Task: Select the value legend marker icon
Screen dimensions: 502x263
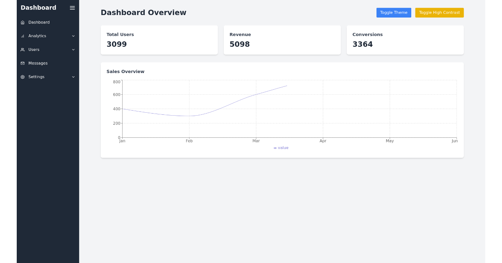Action: pos(274,147)
